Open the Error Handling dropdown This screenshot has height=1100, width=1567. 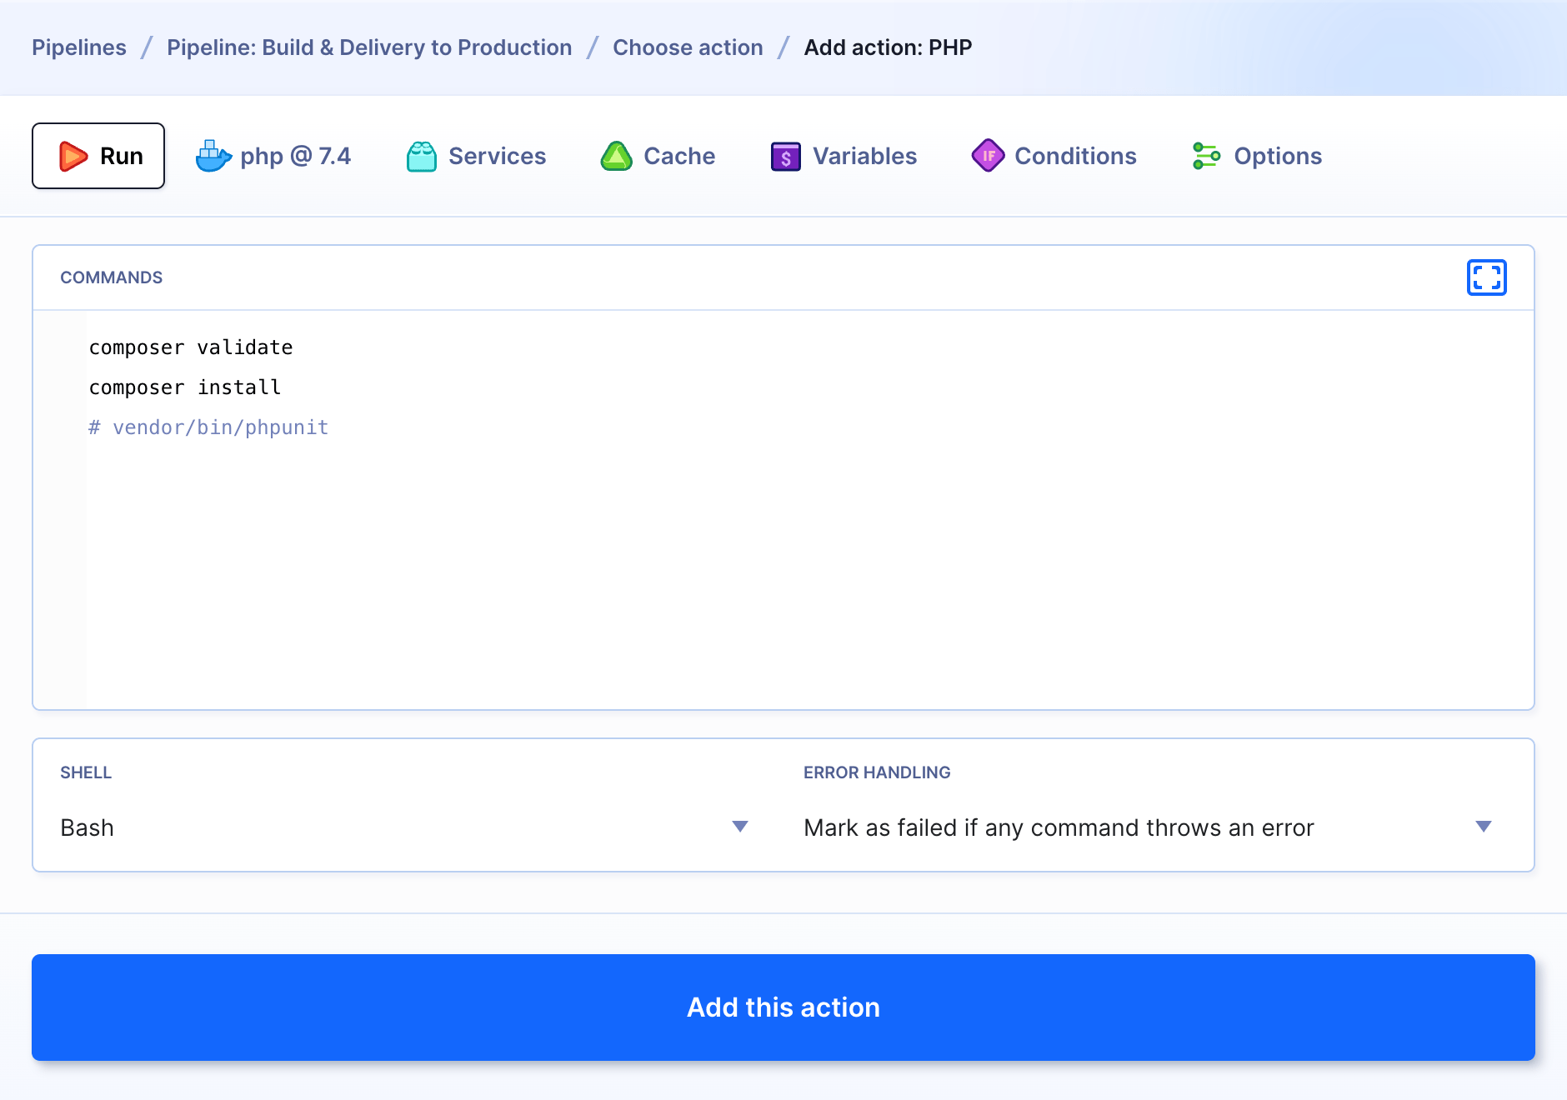pyautogui.click(x=1149, y=827)
